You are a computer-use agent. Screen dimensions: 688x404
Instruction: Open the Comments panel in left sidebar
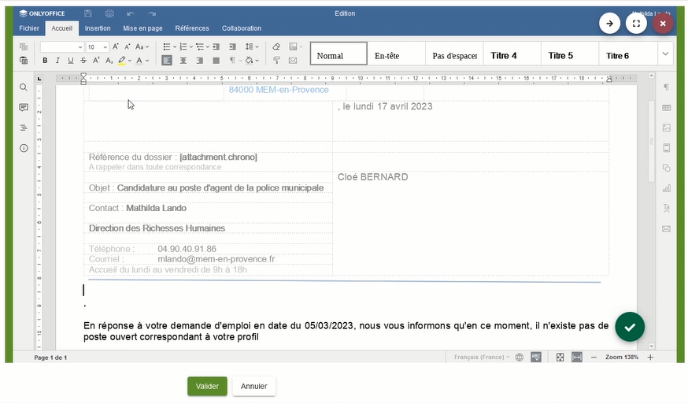(24, 107)
